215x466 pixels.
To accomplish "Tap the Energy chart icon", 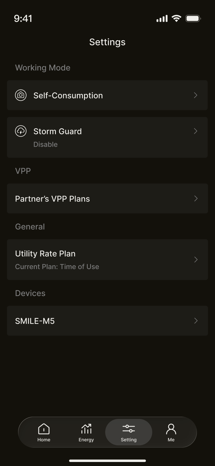I will click(86, 429).
